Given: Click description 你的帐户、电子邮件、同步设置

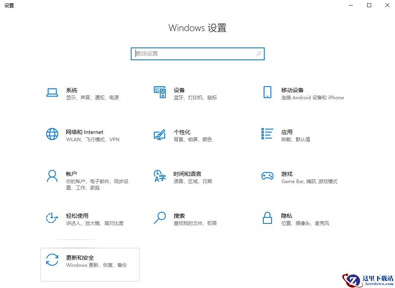Looking at the screenshot, I should point(97,185).
